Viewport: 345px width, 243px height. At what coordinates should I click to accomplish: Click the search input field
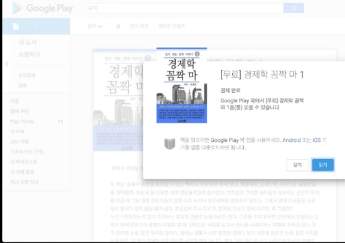[x=184, y=8]
